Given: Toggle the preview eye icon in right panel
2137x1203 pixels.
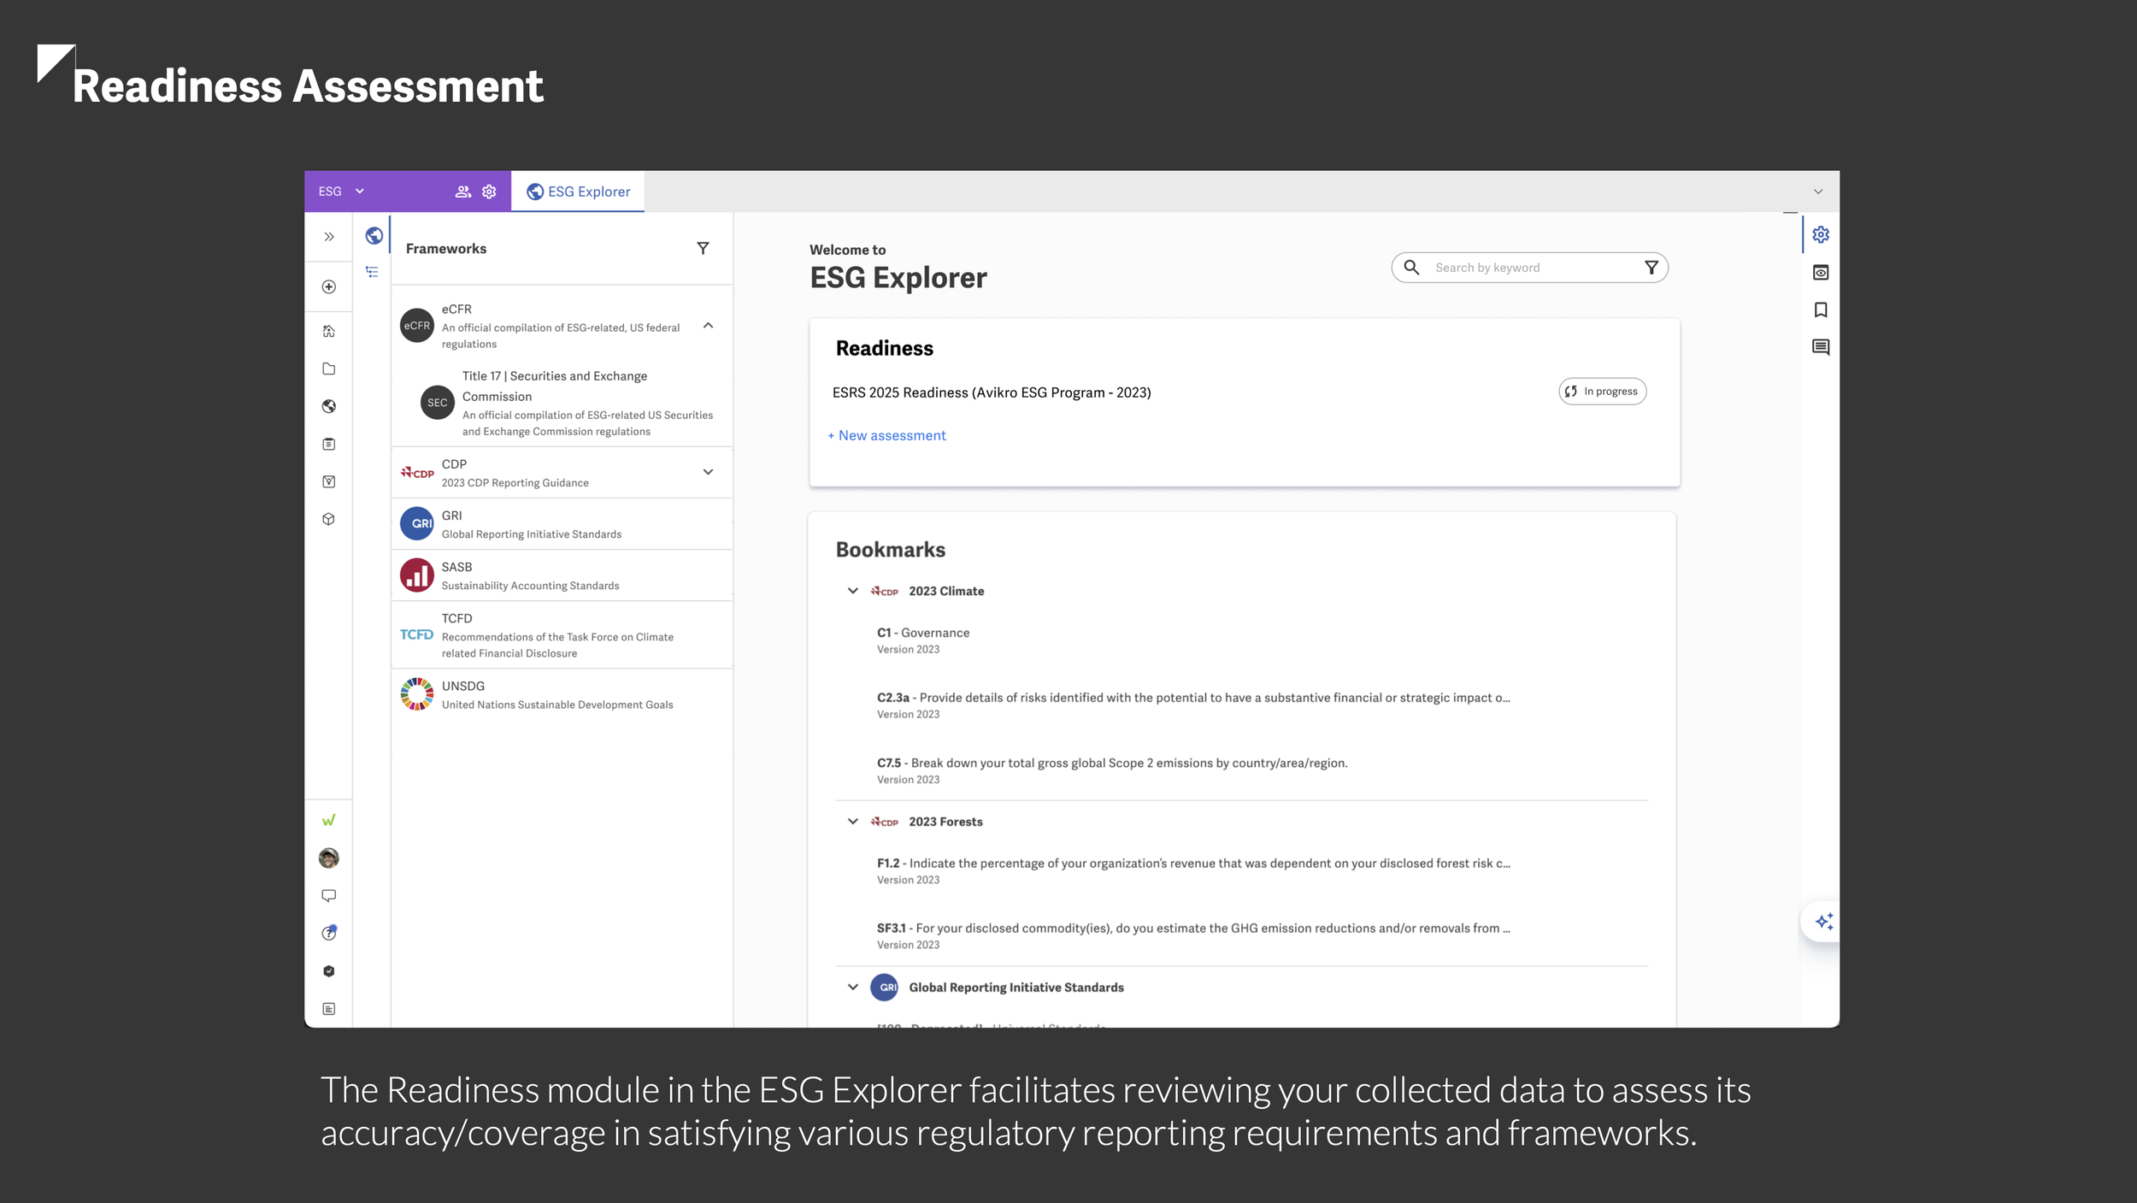Looking at the screenshot, I should (x=1821, y=272).
